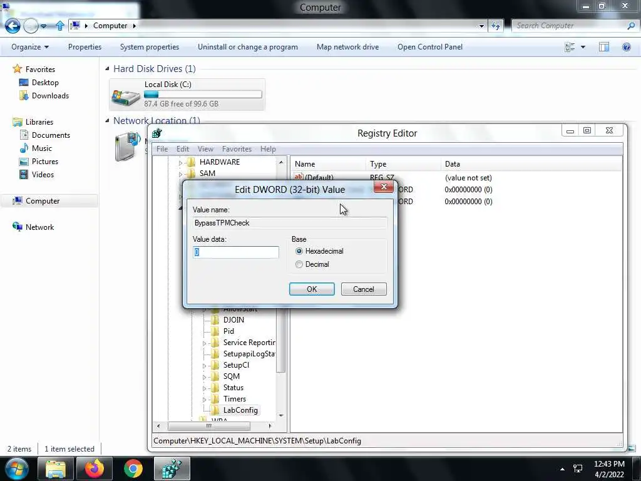Select the LabConfig folder icon
Viewport: 641px width, 481px height.
215,410
